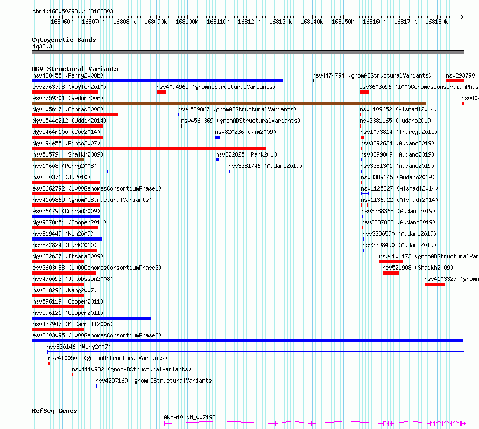Open the esv2759301 (Redon2006) variant
The image size is (479, 429).
tap(68, 98)
